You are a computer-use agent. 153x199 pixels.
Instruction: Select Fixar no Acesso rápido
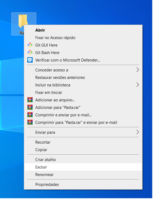click(x=83, y=38)
